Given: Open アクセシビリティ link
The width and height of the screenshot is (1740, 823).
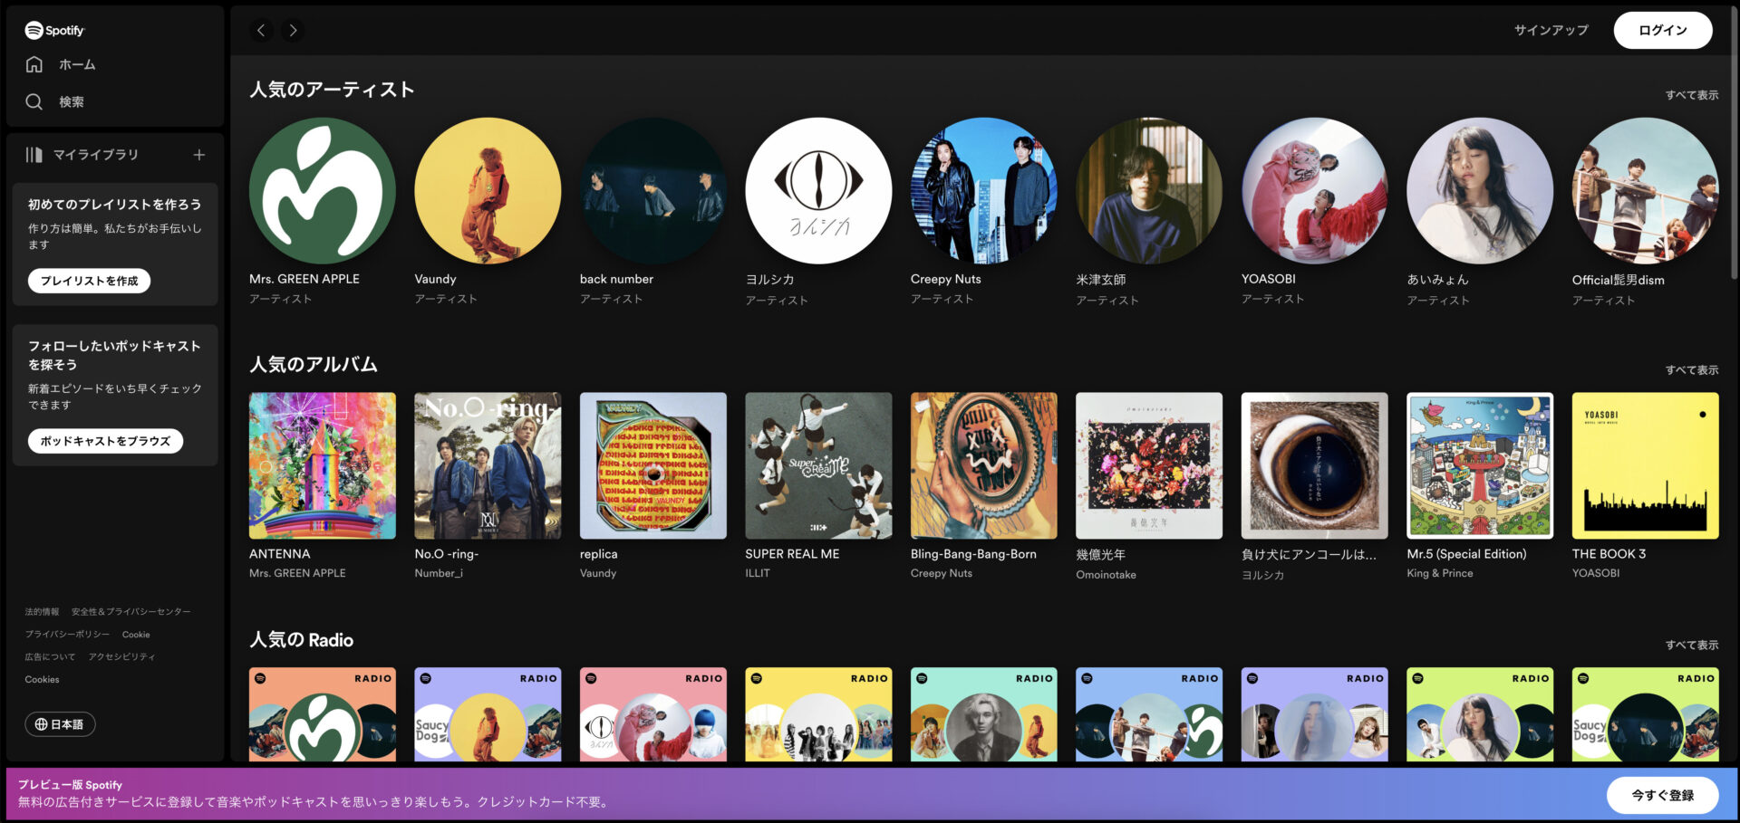Looking at the screenshot, I should [121, 657].
